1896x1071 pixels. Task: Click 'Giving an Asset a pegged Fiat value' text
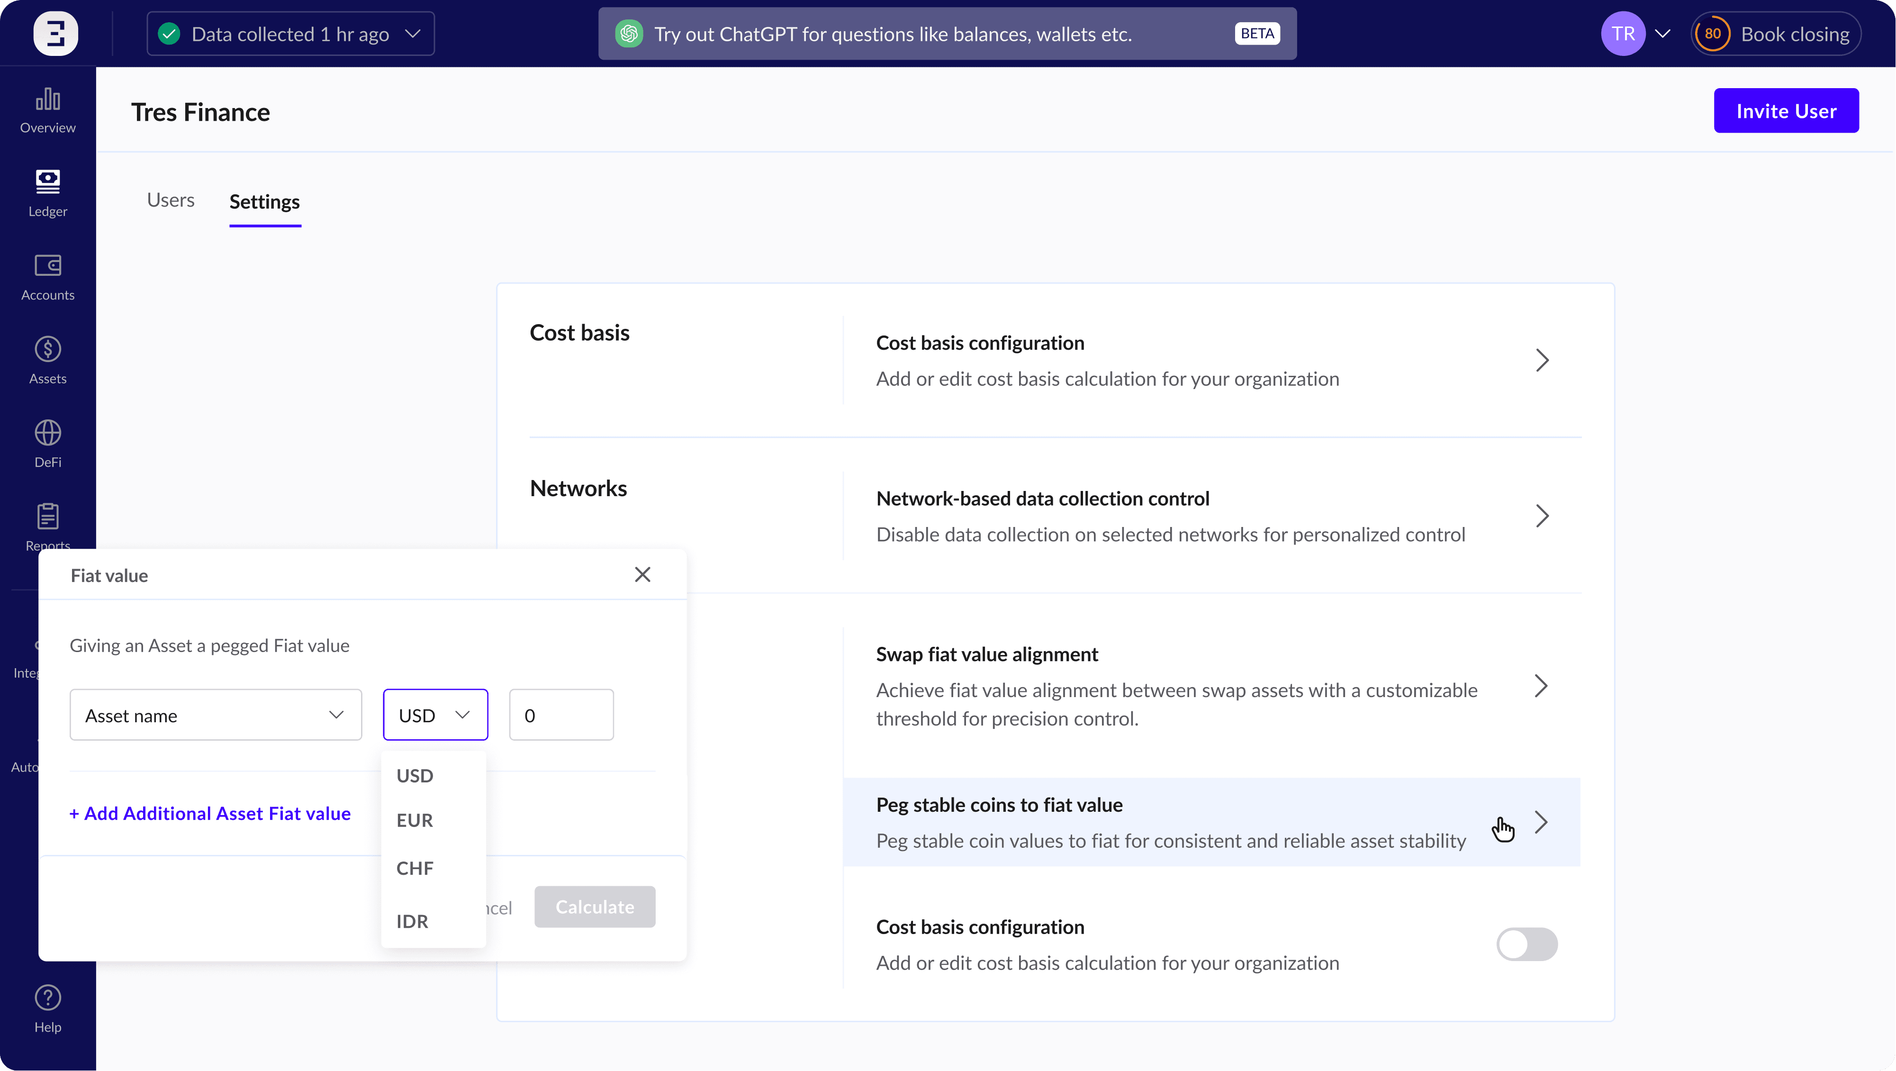click(x=210, y=645)
